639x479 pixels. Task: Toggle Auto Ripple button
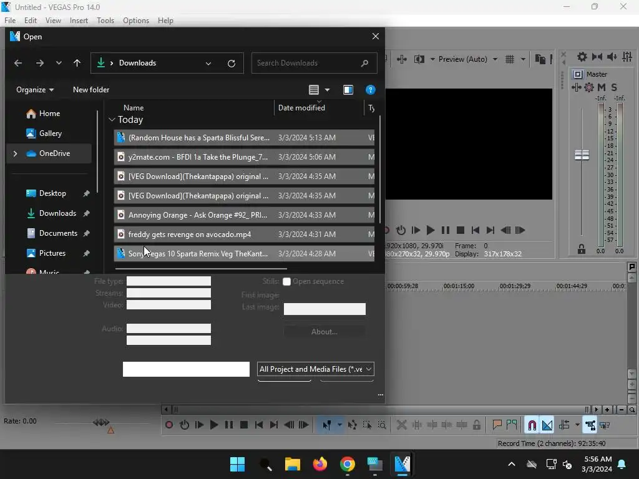tap(564, 425)
